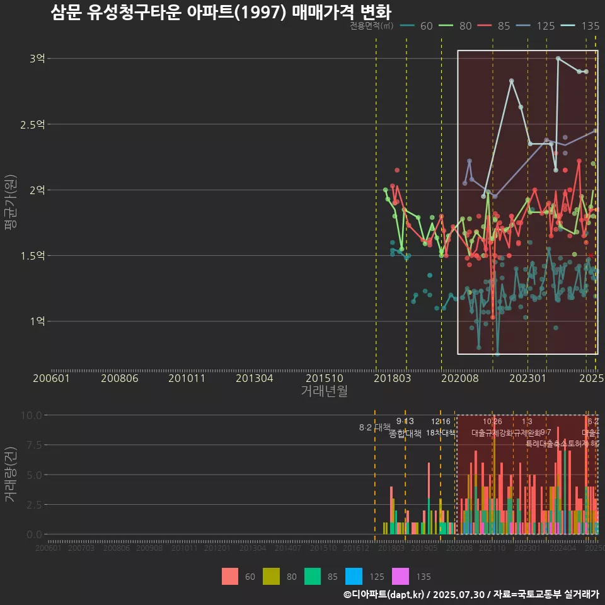Click the 9·7 policy annotation
605x605 pixels.
546,432
